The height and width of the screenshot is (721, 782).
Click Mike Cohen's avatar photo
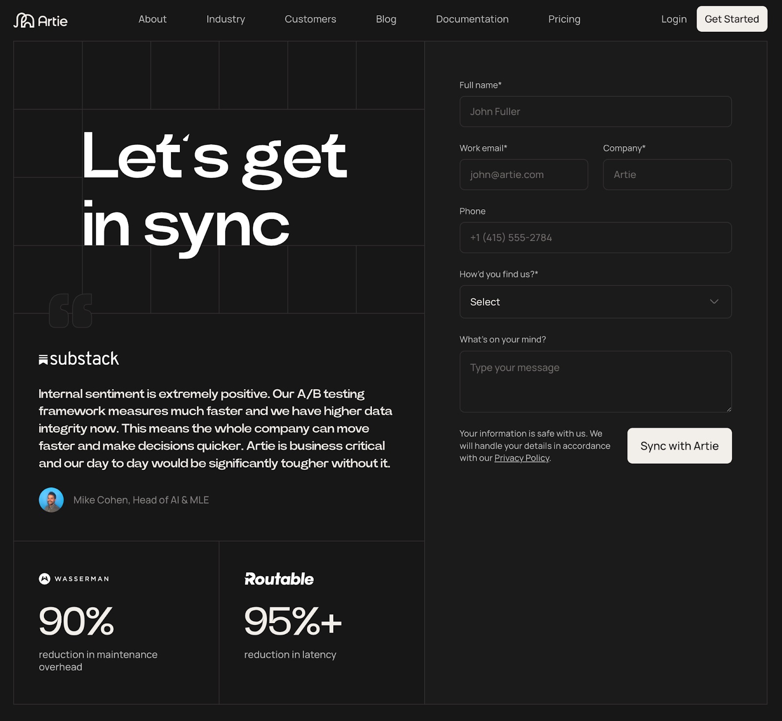pos(51,500)
